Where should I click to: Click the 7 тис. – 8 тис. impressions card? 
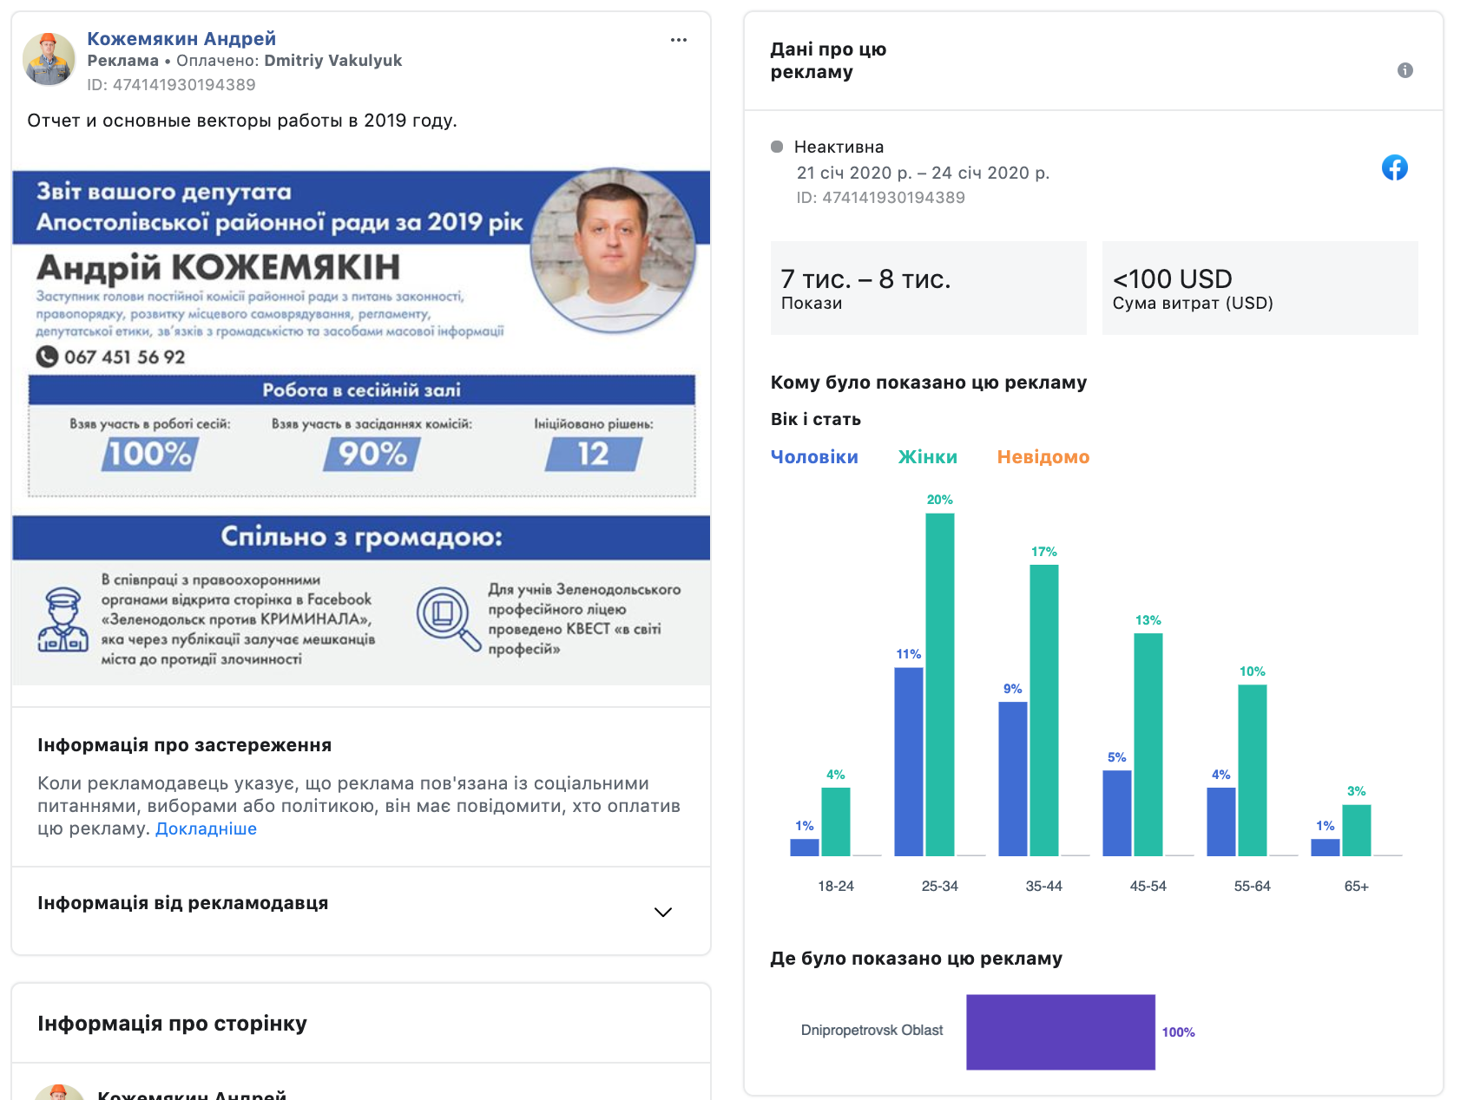[928, 288]
